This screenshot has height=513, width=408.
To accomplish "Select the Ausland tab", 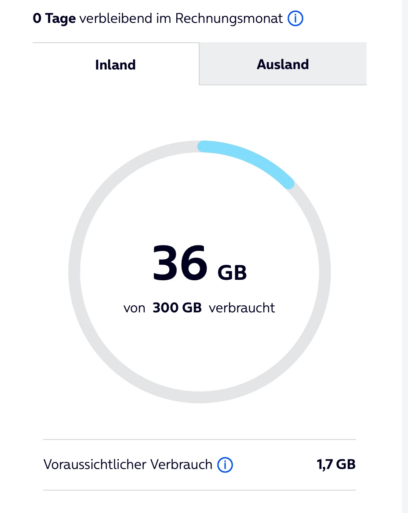I will (x=283, y=64).
